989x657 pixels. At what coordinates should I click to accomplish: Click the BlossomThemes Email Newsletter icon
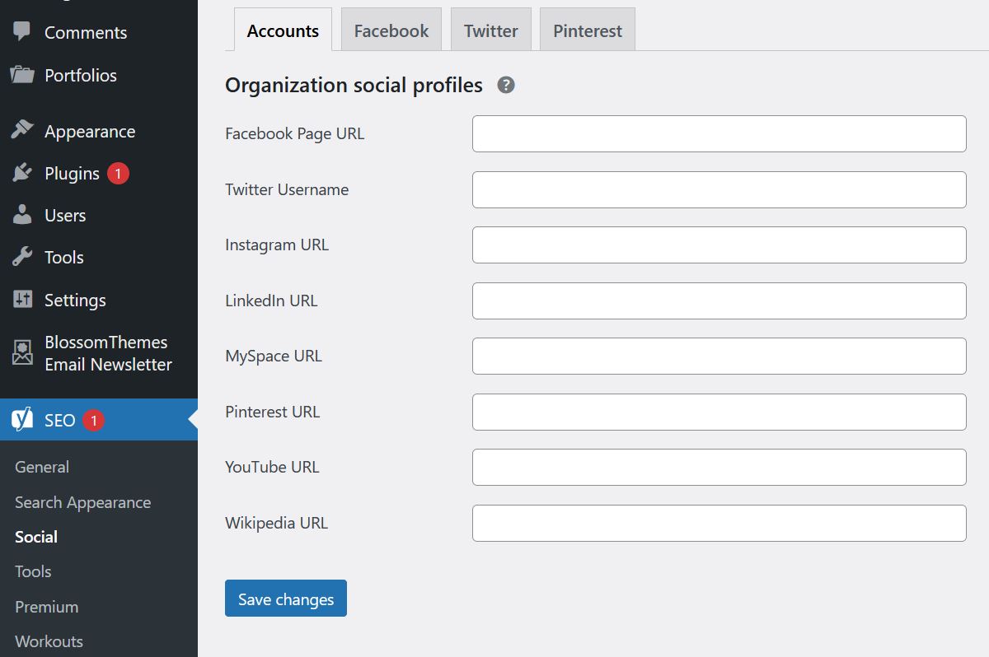22,353
